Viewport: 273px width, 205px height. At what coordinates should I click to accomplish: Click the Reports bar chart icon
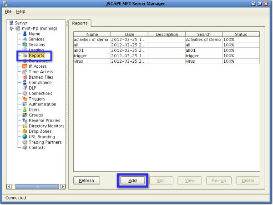25,55
